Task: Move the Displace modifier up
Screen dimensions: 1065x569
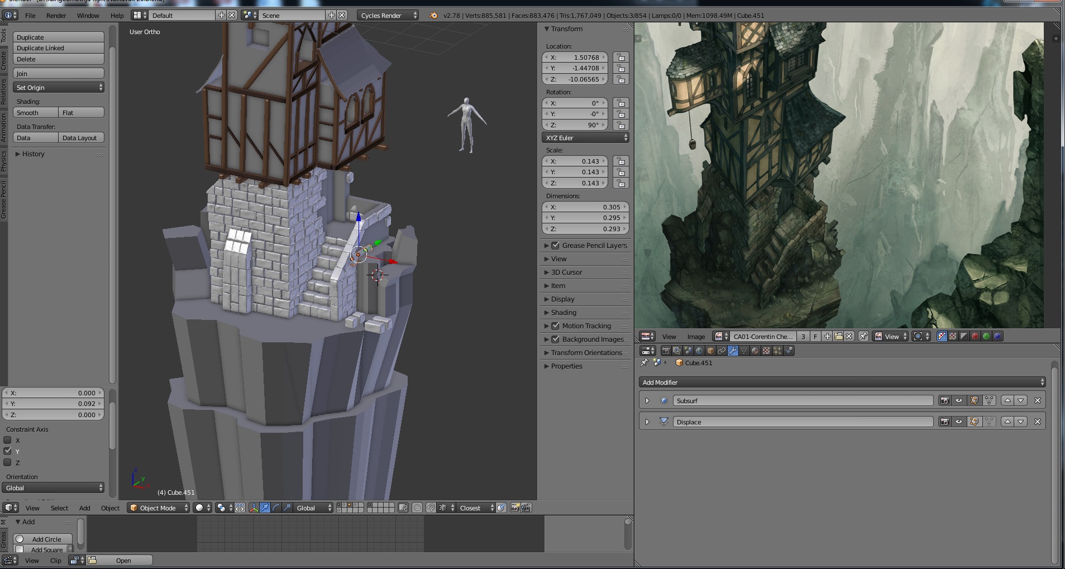Action: (1007, 422)
